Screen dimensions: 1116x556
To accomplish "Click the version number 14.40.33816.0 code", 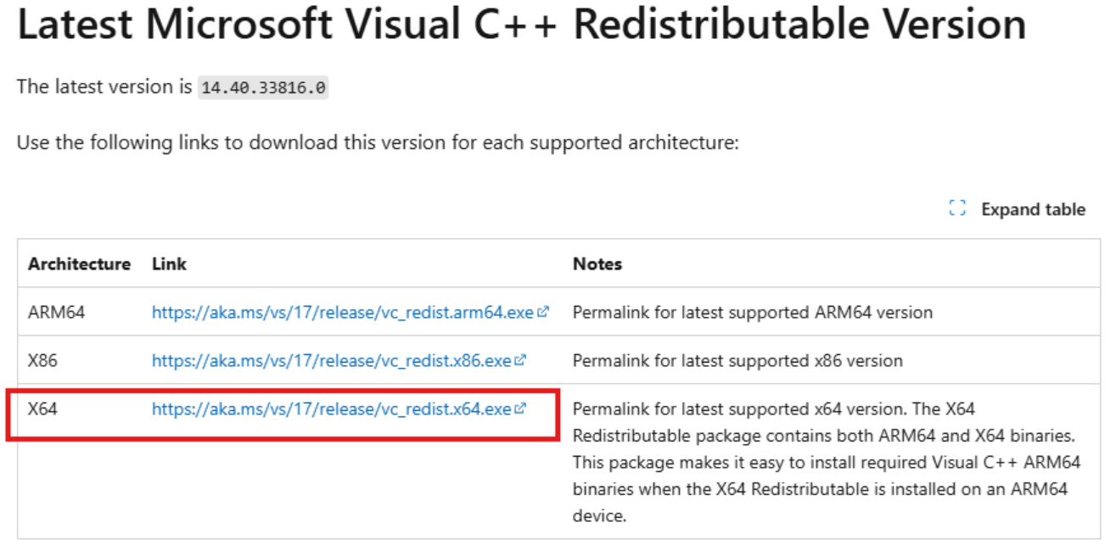I will click(263, 87).
